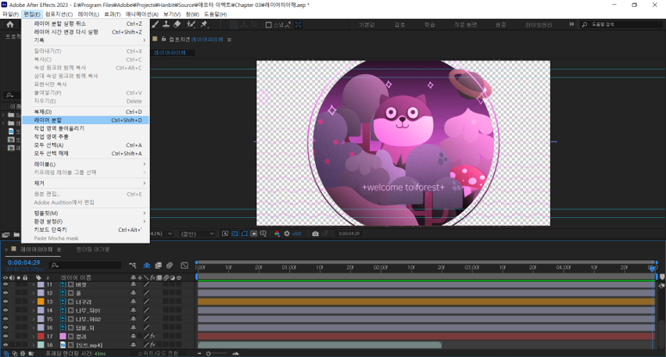Click the help search magnifier icon
The image size is (666, 357).
tap(585, 25)
